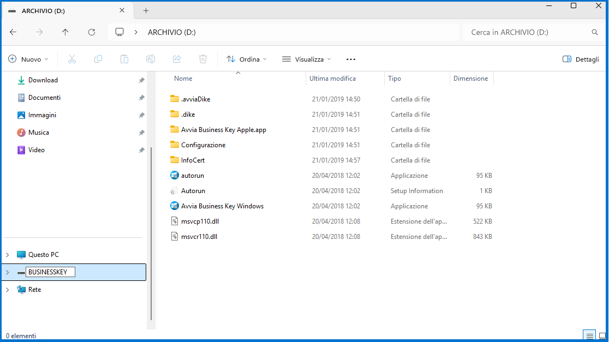This screenshot has height=342, width=609.
Task: Expand the BUSINESSKEY drive node
Action: pos(8,272)
